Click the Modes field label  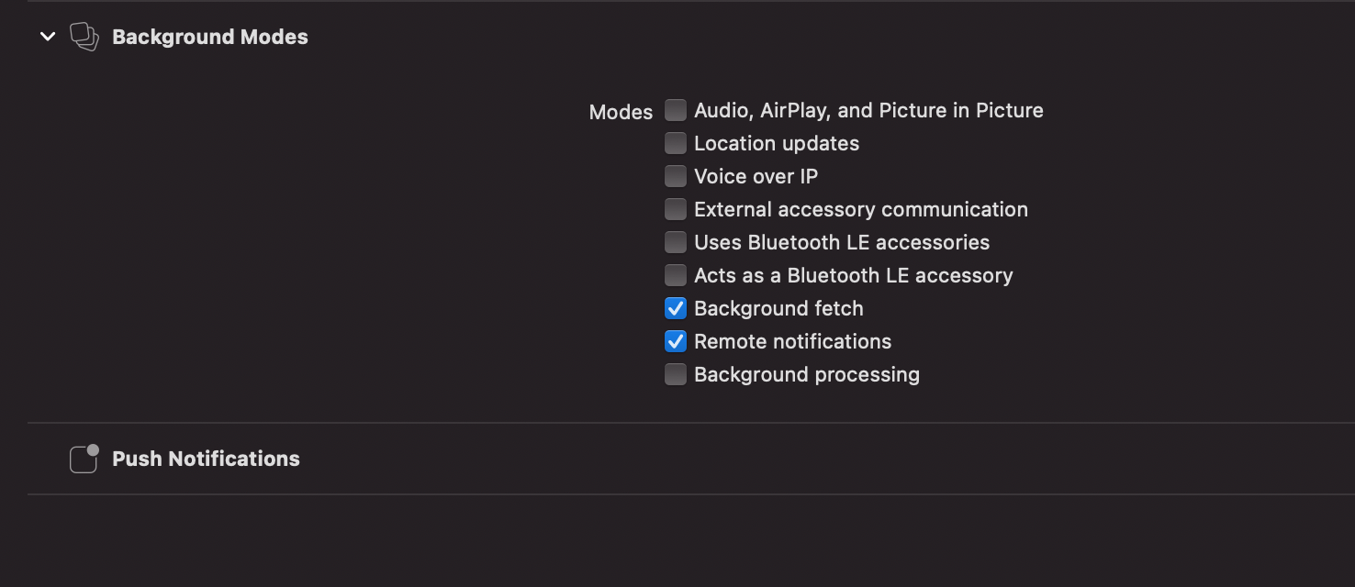click(621, 112)
